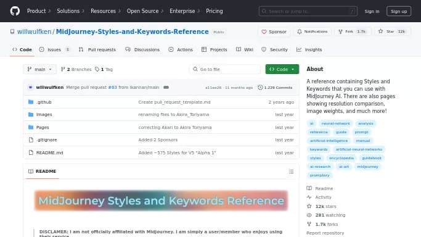Focus the Search or jump to field
The width and height of the screenshot is (421, 237).
[x=308, y=11]
